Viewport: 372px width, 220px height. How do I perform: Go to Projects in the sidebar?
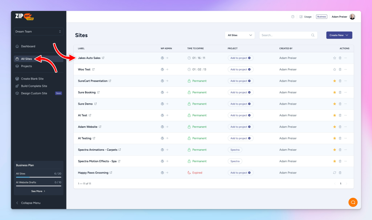pos(27,66)
